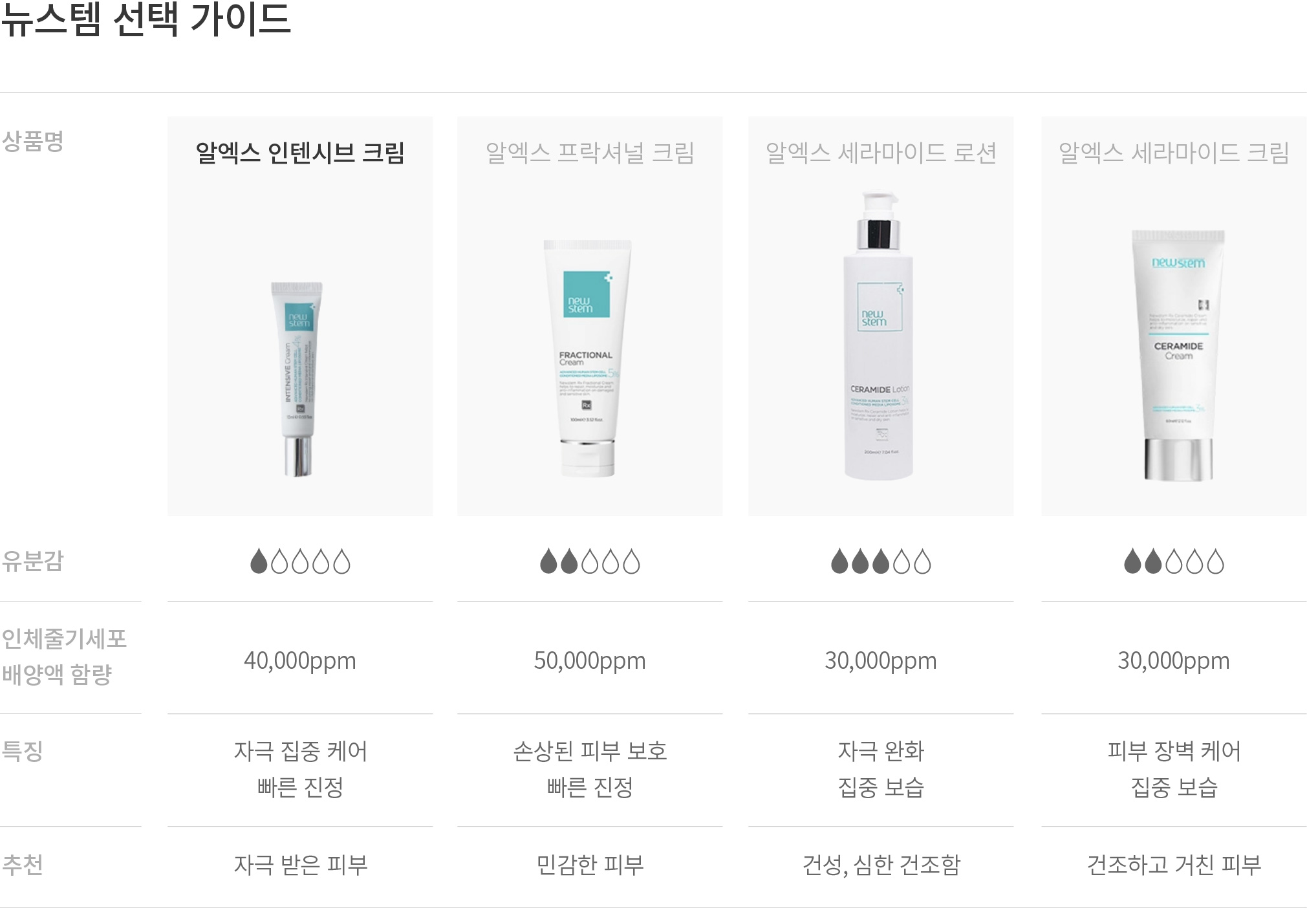Click the 뉴스템 선택 가이드 heading
This screenshot has height=912, width=1307.
(x=146, y=19)
